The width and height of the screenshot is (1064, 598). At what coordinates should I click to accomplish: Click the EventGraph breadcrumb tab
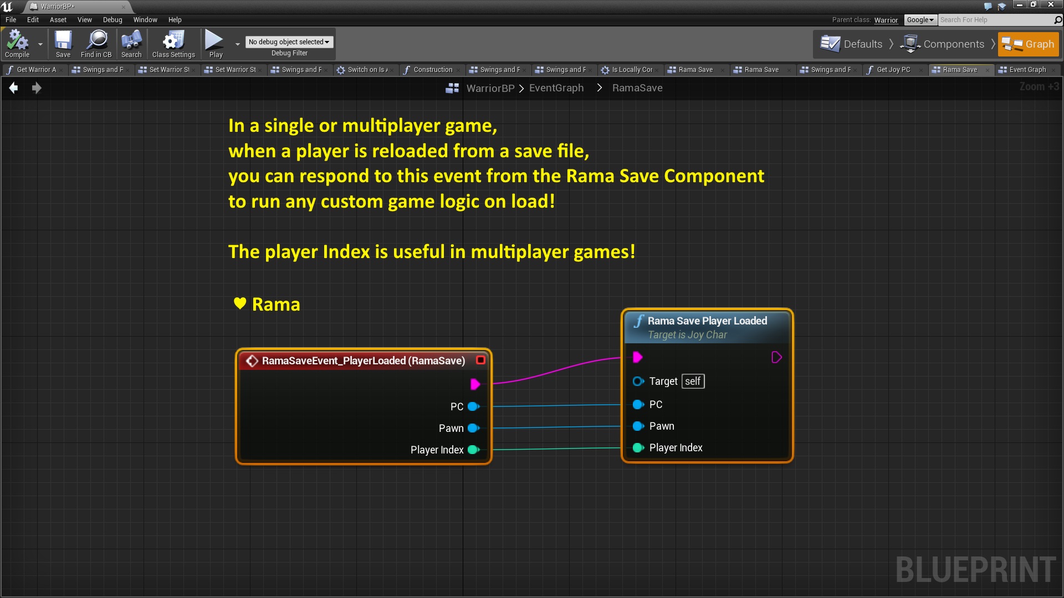point(556,87)
